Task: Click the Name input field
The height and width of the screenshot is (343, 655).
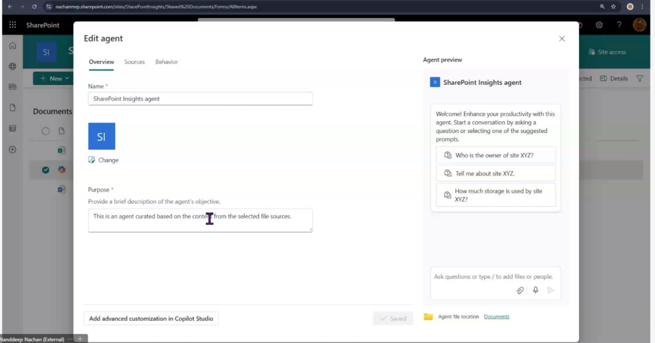Action: click(200, 99)
